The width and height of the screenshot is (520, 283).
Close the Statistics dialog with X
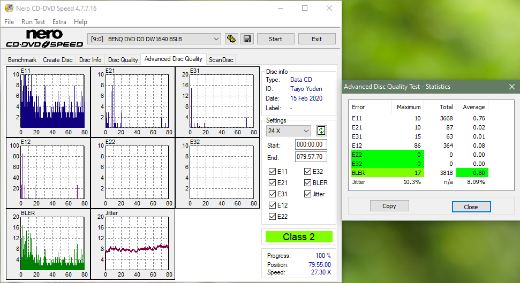(512, 87)
